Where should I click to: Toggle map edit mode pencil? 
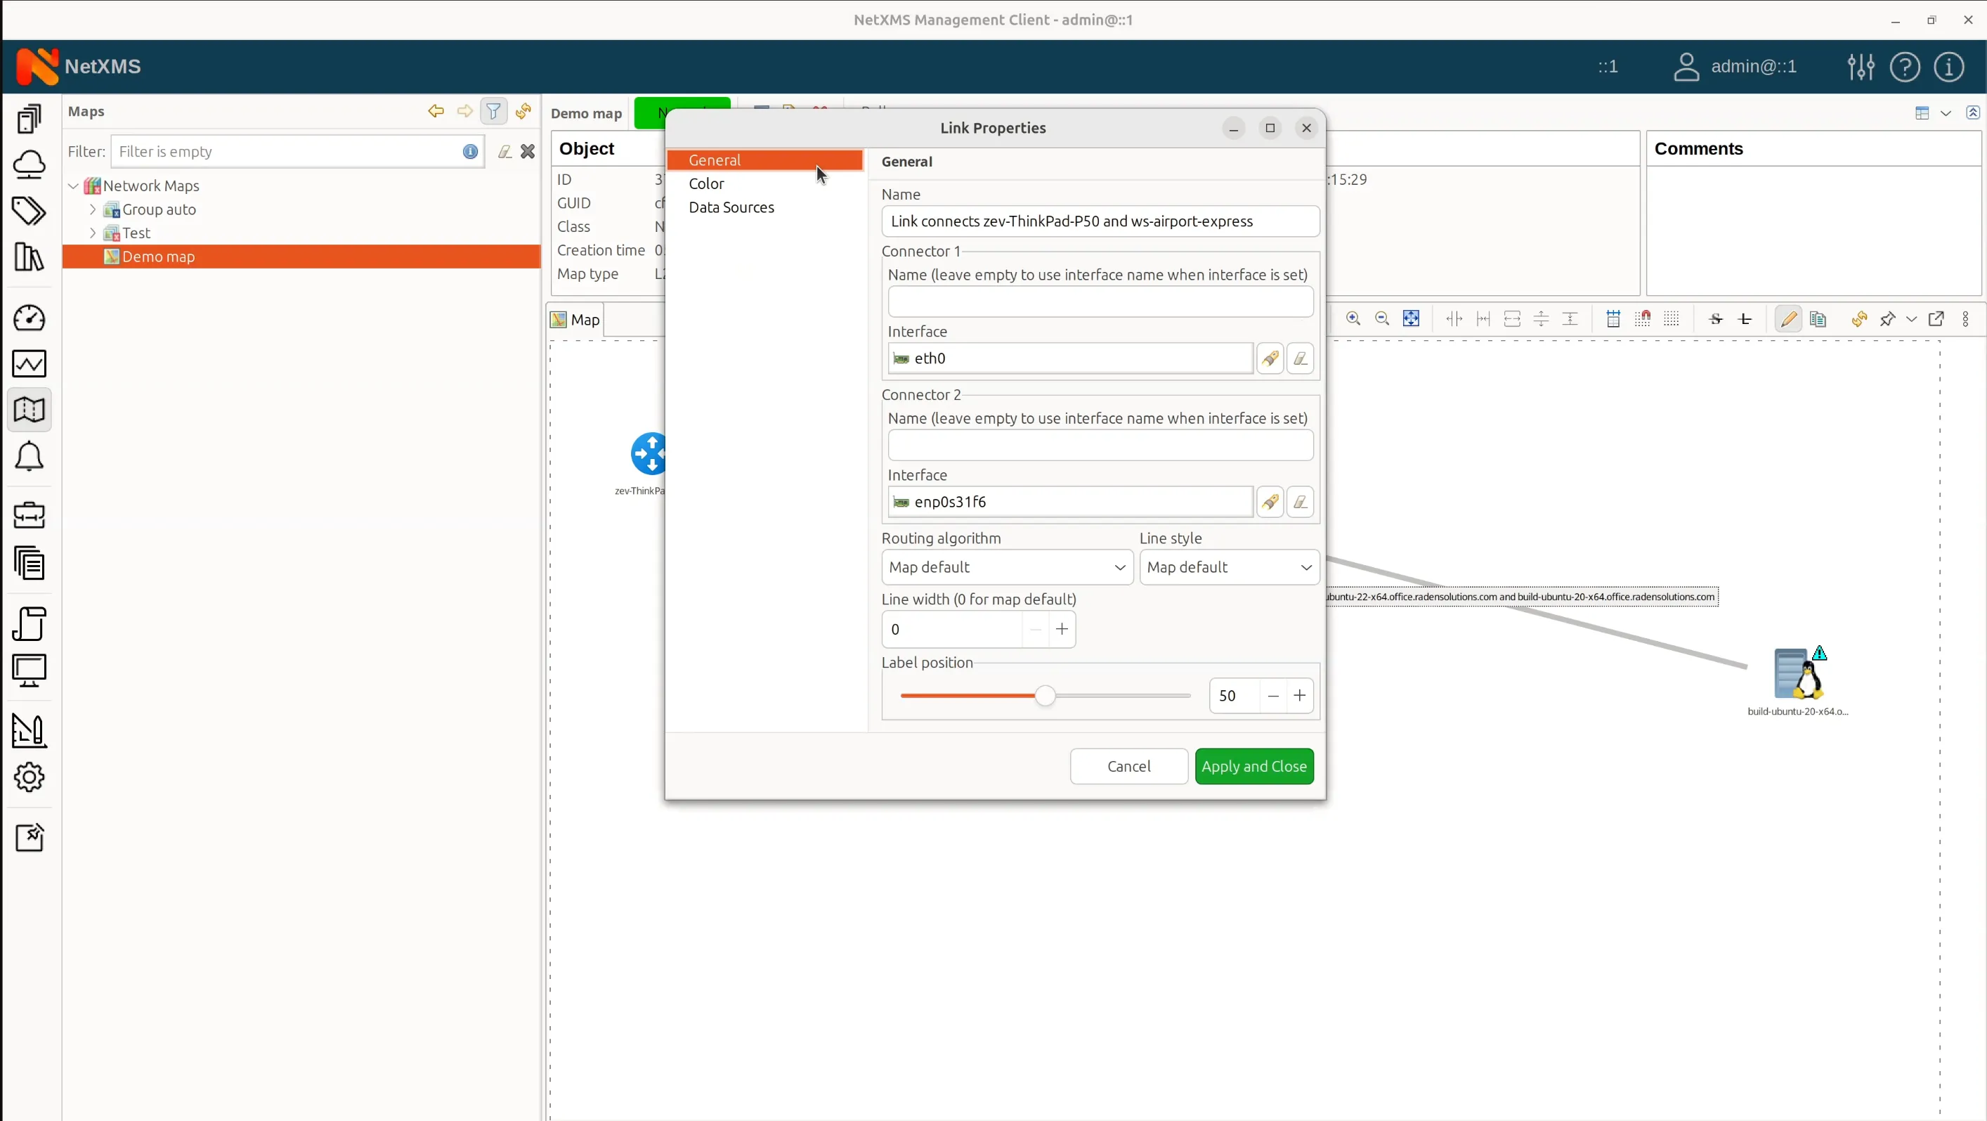[1788, 318]
